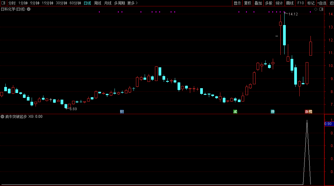Click the cyan 停 marker icon
Image resolution: width=334 pixels, height=186 pixels.
click(273, 111)
